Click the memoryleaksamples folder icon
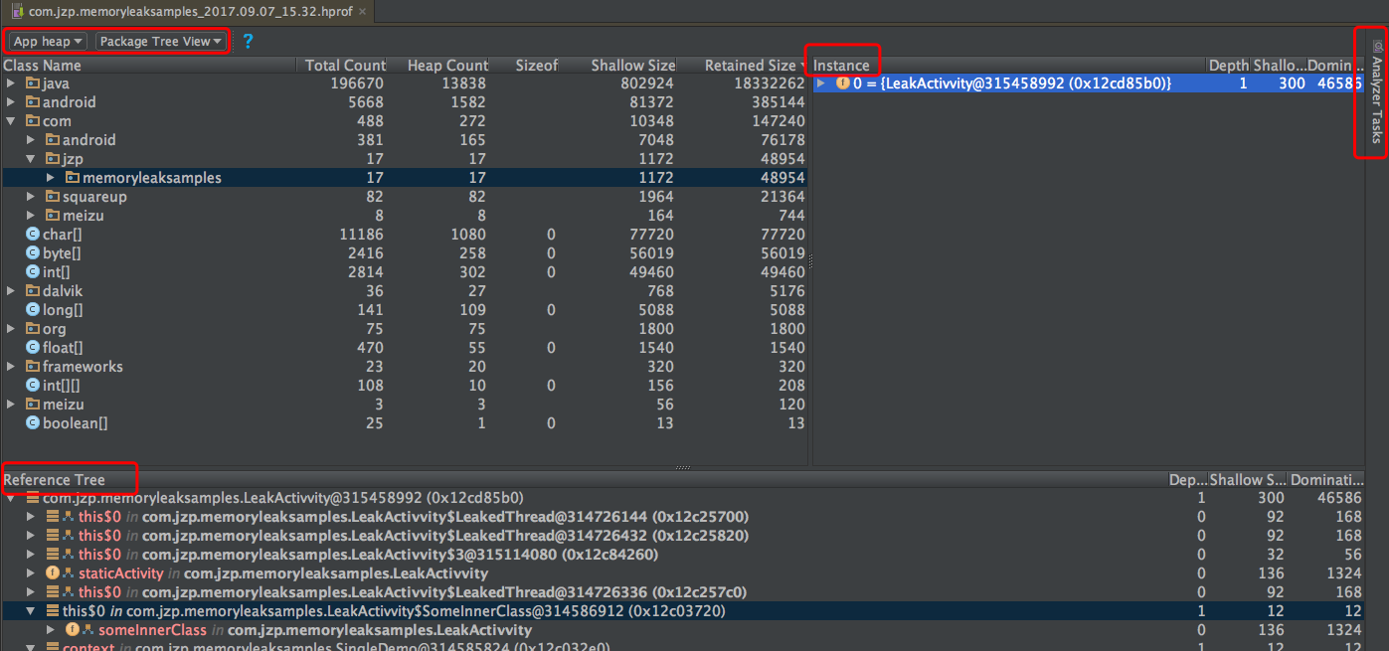 [72, 178]
